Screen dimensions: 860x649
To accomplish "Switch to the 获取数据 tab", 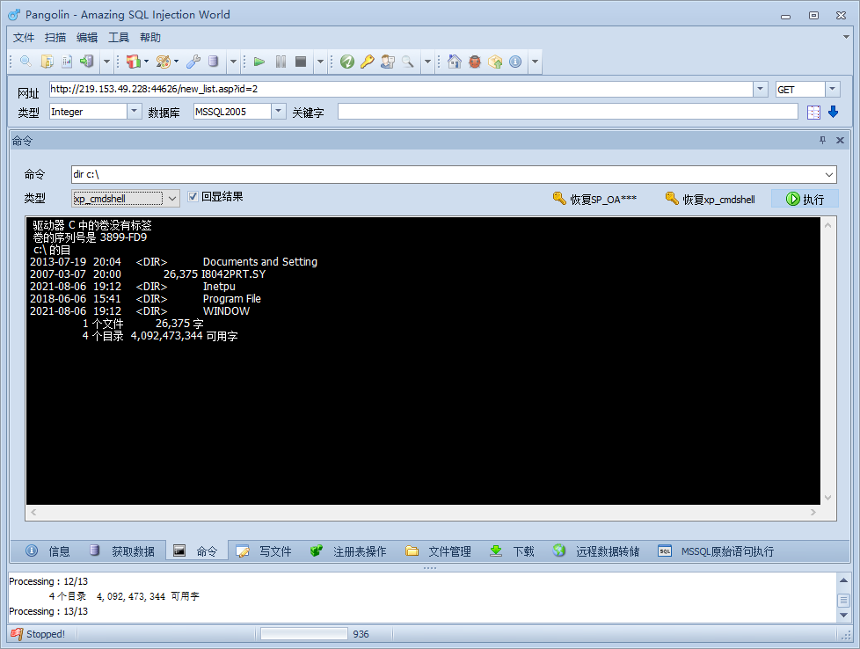I will (122, 551).
